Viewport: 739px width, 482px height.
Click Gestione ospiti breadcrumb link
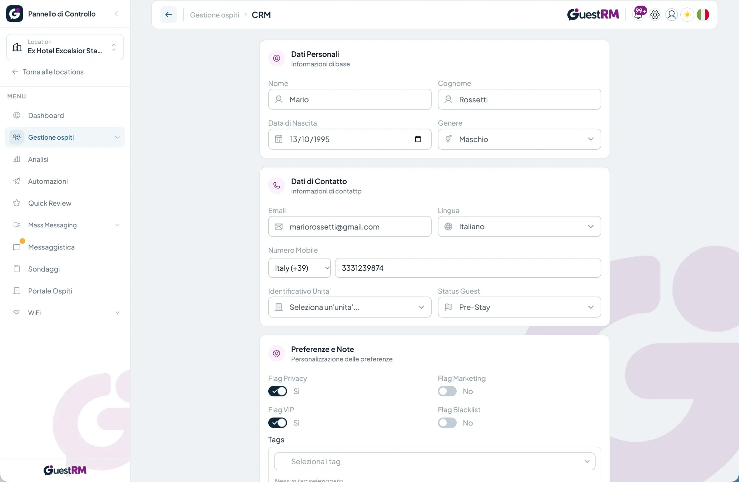coord(214,15)
